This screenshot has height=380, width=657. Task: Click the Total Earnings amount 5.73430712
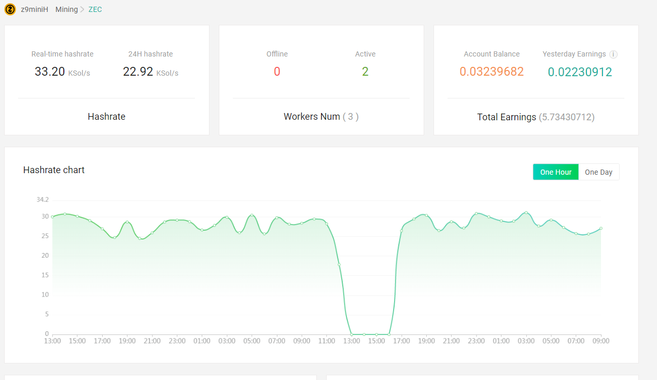[567, 117]
